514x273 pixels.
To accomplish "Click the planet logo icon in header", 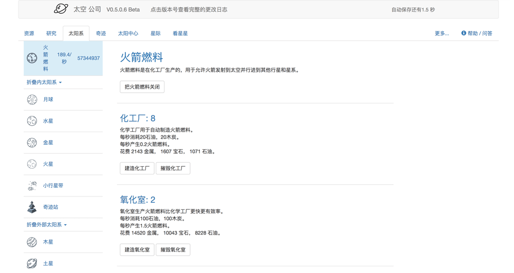I will coord(61,9).
